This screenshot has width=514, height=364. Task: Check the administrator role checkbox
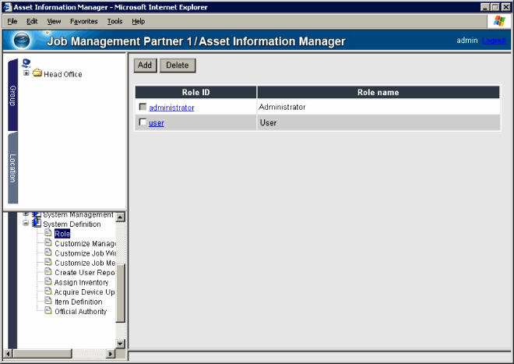[x=143, y=107]
